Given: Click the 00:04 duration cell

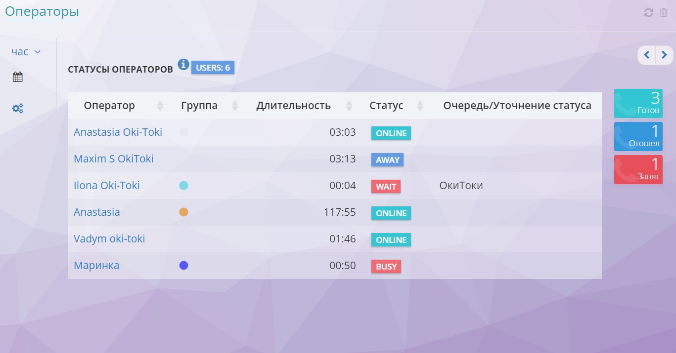Looking at the screenshot, I should tap(343, 186).
